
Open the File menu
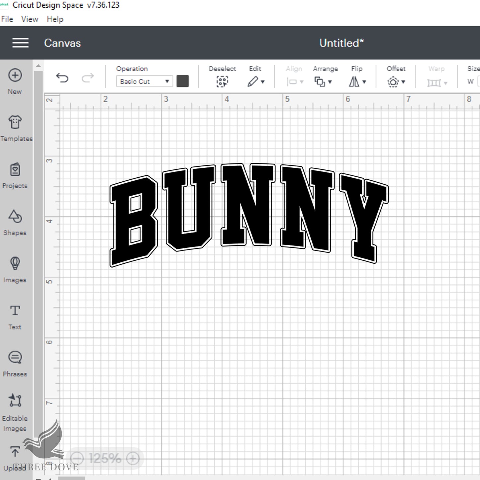7,19
